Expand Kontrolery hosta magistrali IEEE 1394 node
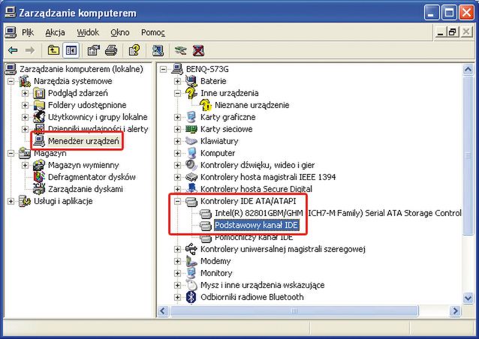This screenshot has height=339, width=479. tap(177, 177)
